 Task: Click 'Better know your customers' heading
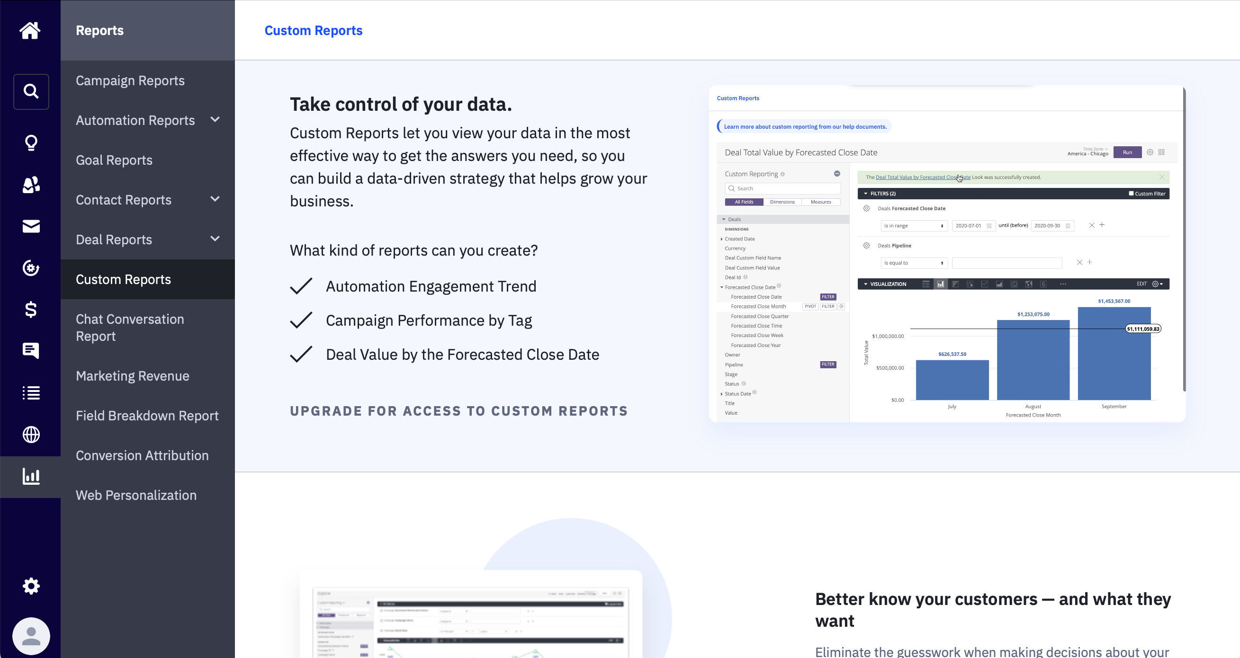pos(993,610)
